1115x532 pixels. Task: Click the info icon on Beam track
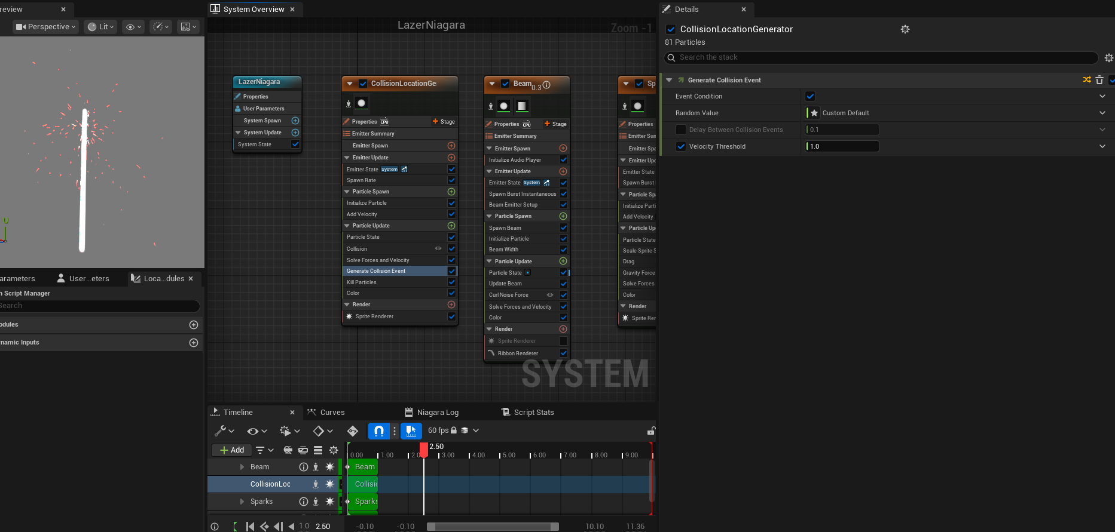[x=303, y=467]
